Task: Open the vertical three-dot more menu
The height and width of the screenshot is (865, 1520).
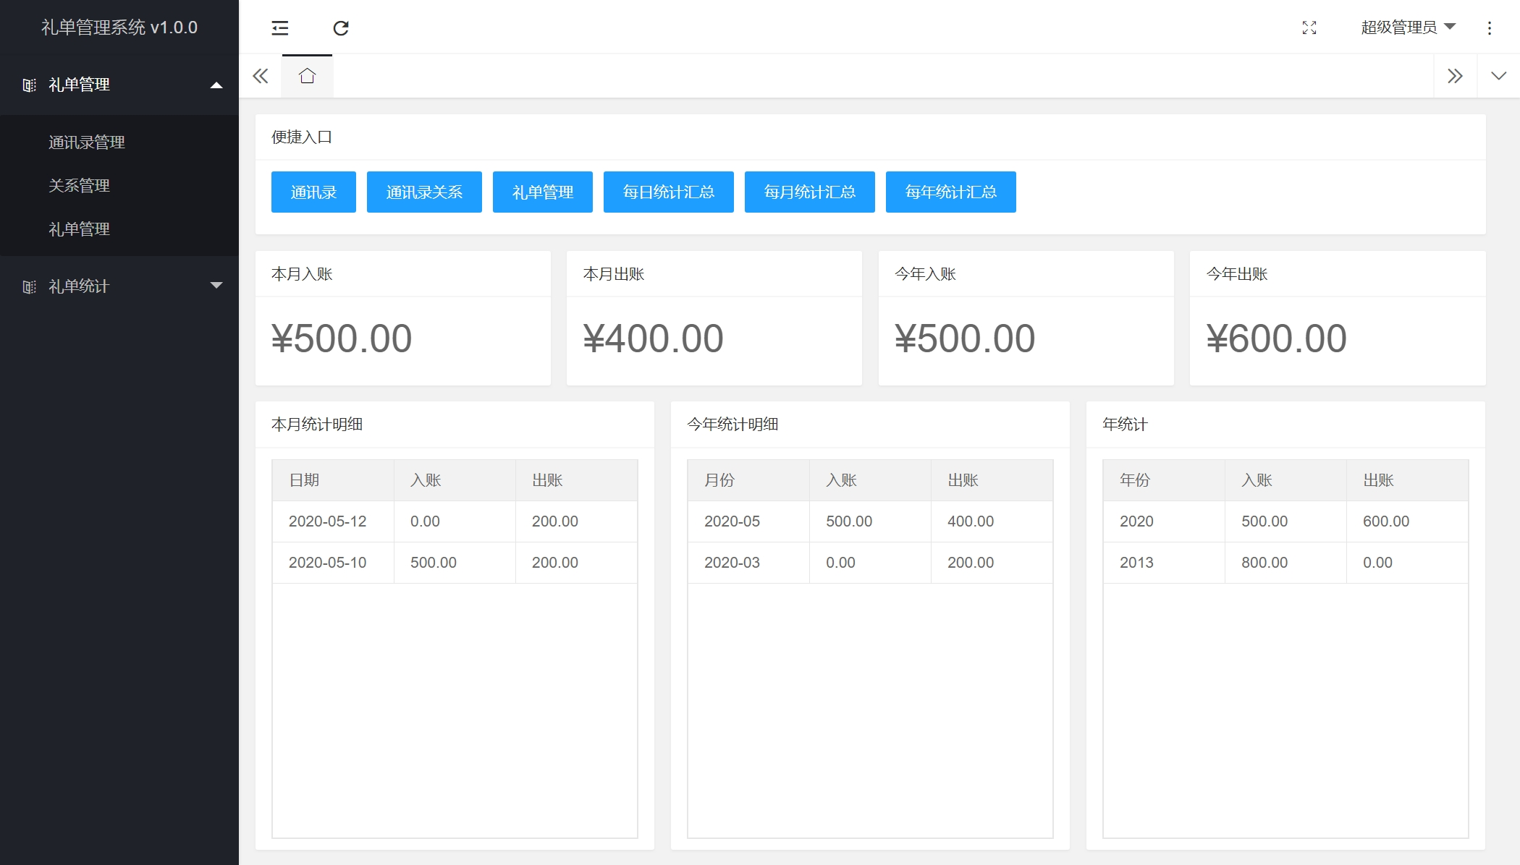Action: (1489, 28)
